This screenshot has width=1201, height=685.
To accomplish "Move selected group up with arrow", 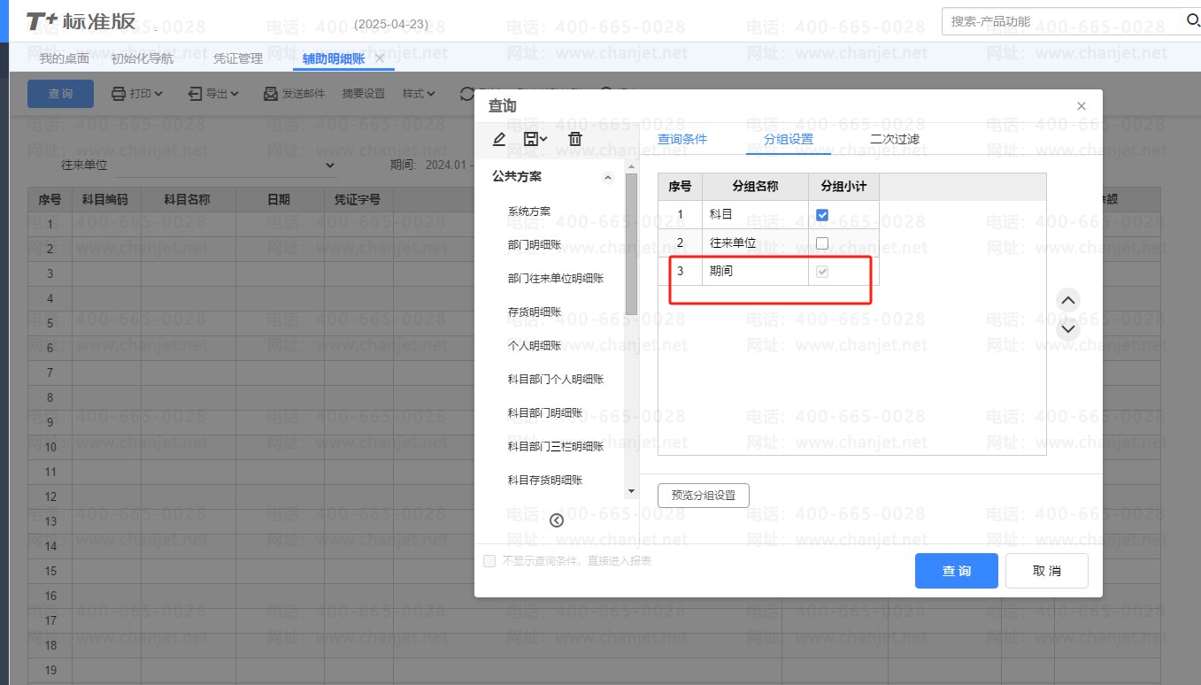I will [1068, 301].
